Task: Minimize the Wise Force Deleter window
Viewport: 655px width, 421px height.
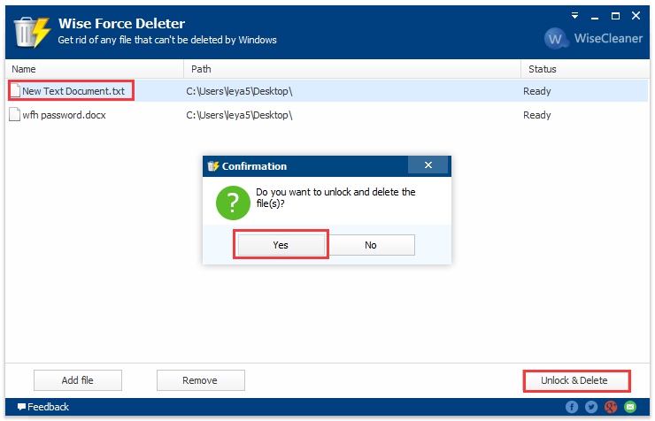Action: (595, 17)
